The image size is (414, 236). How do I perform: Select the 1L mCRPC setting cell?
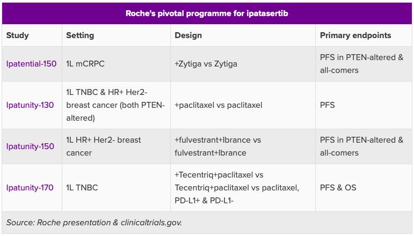(x=86, y=64)
